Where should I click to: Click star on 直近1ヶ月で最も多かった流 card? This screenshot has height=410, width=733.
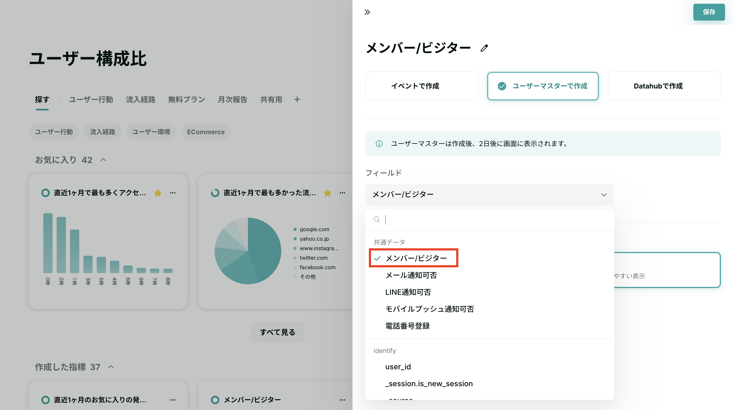click(x=328, y=193)
